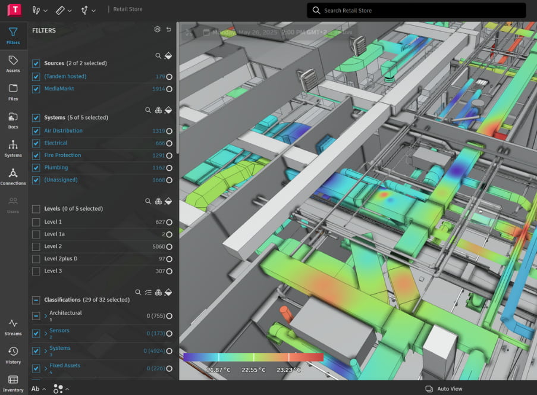Image resolution: width=537 pixels, height=395 pixels.
Task: Open the Assets panel in sidebar
Action: click(13, 64)
